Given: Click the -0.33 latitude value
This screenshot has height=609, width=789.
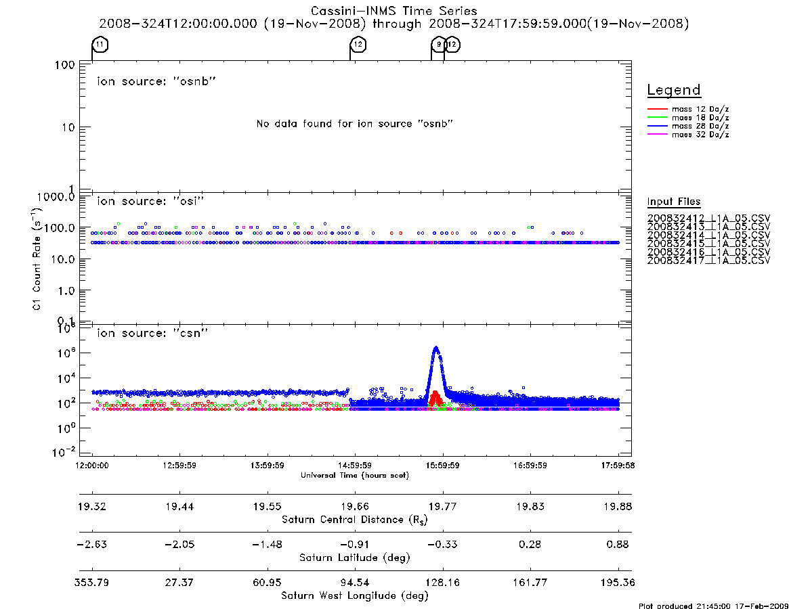Looking at the screenshot, I should (x=442, y=545).
